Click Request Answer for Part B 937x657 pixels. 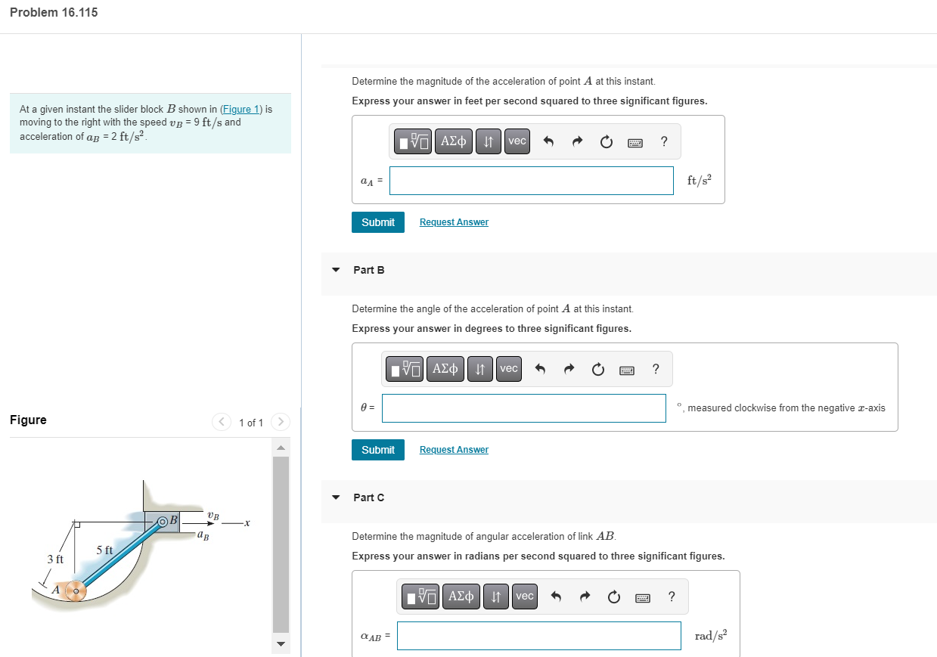[x=454, y=449]
